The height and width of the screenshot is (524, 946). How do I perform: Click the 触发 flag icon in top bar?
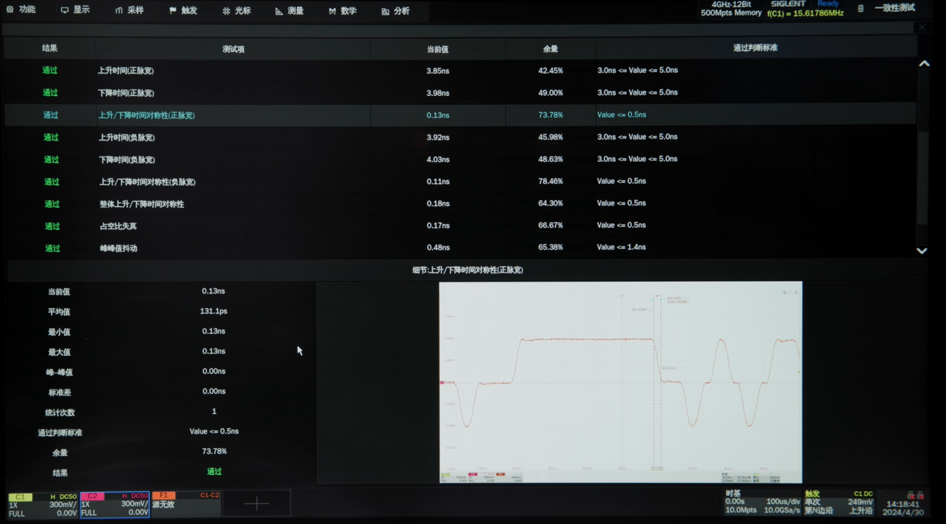(173, 11)
